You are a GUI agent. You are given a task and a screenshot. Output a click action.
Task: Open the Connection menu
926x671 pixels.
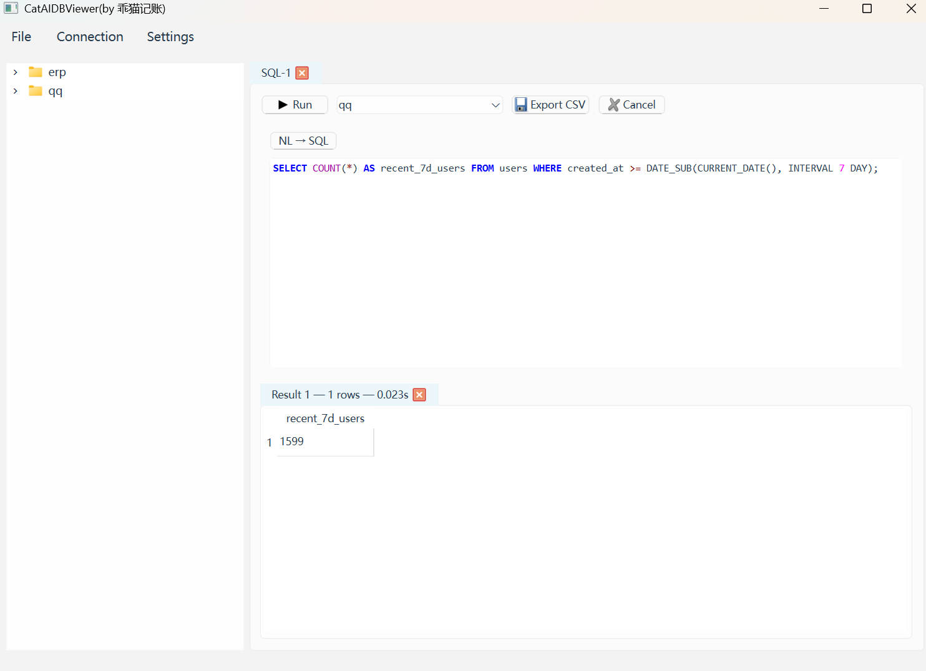(x=90, y=37)
